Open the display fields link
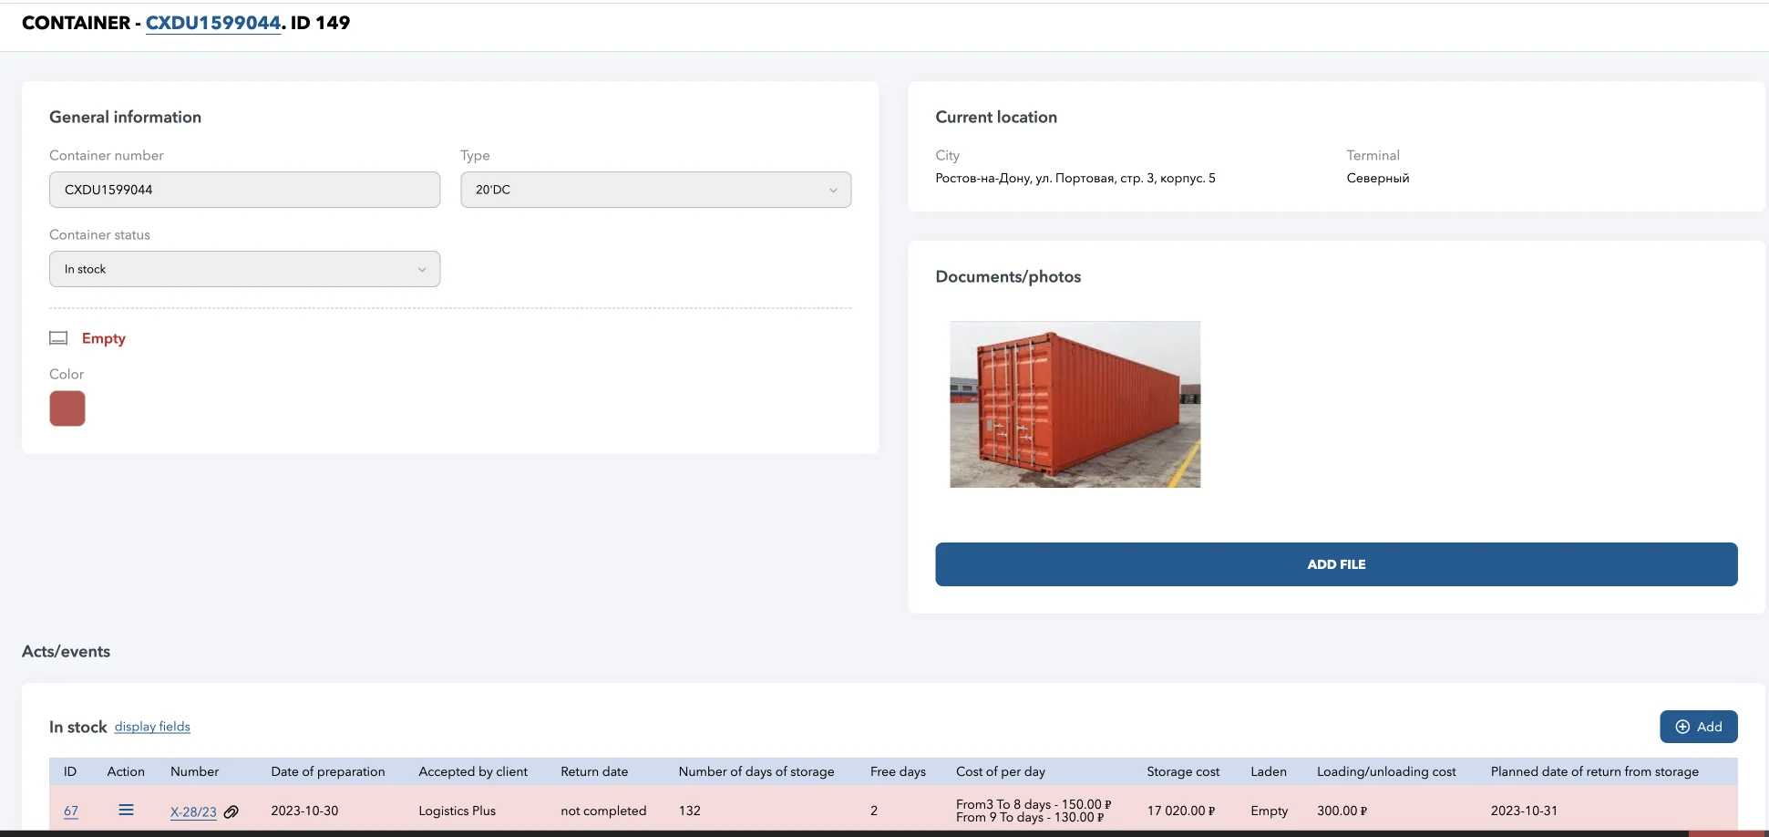This screenshot has height=837, width=1769. click(x=152, y=727)
